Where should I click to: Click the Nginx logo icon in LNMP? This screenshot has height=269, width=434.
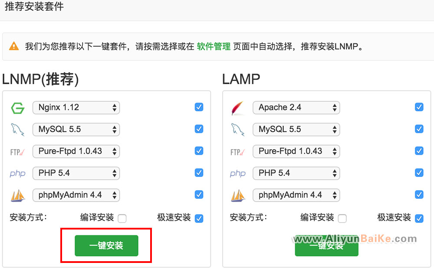pos(18,108)
